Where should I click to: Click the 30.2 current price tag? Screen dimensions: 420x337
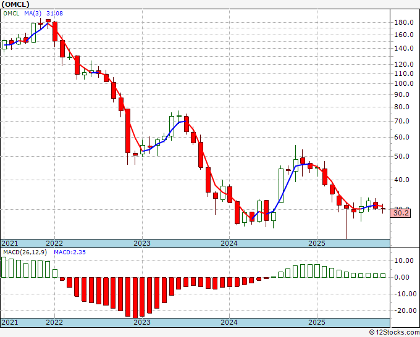(401, 214)
